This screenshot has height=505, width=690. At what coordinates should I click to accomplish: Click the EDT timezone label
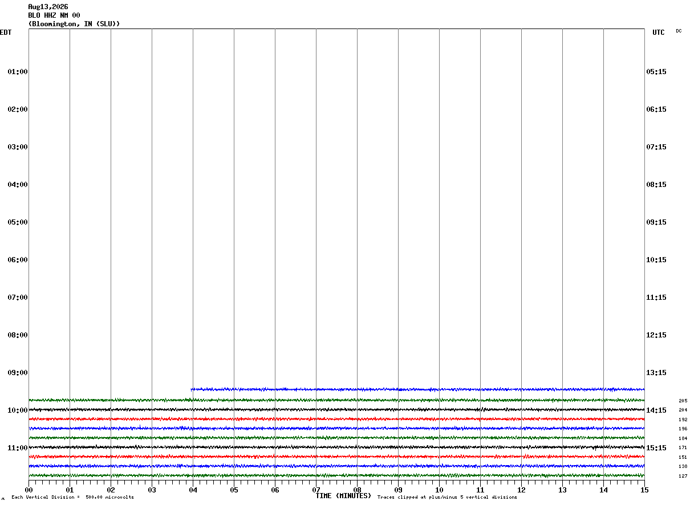tap(6, 32)
